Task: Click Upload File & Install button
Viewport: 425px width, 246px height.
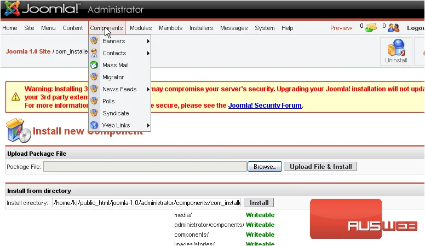Action: (x=320, y=166)
